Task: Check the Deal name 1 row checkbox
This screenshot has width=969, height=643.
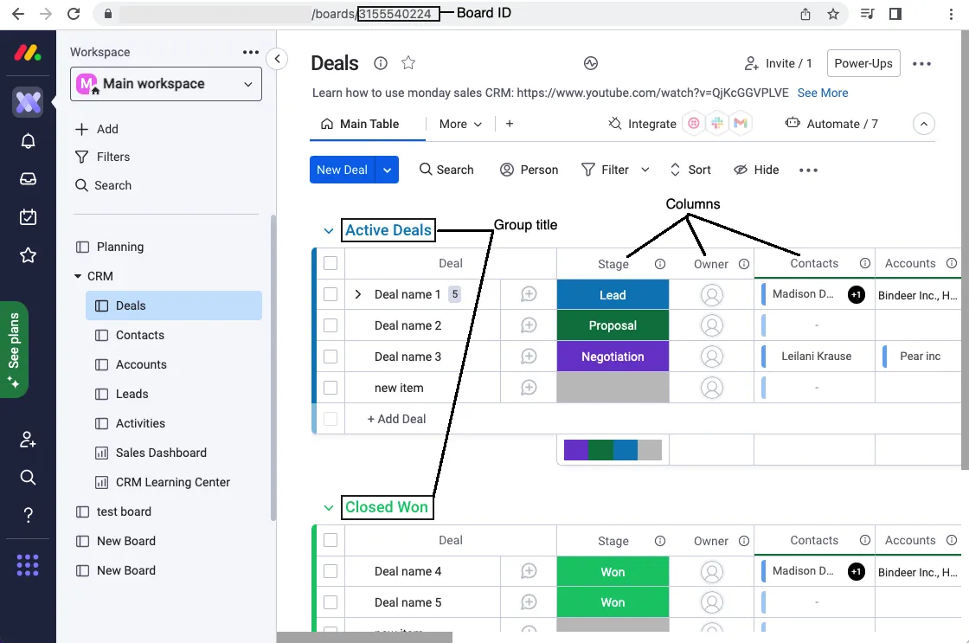Action: (x=330, y=294)
